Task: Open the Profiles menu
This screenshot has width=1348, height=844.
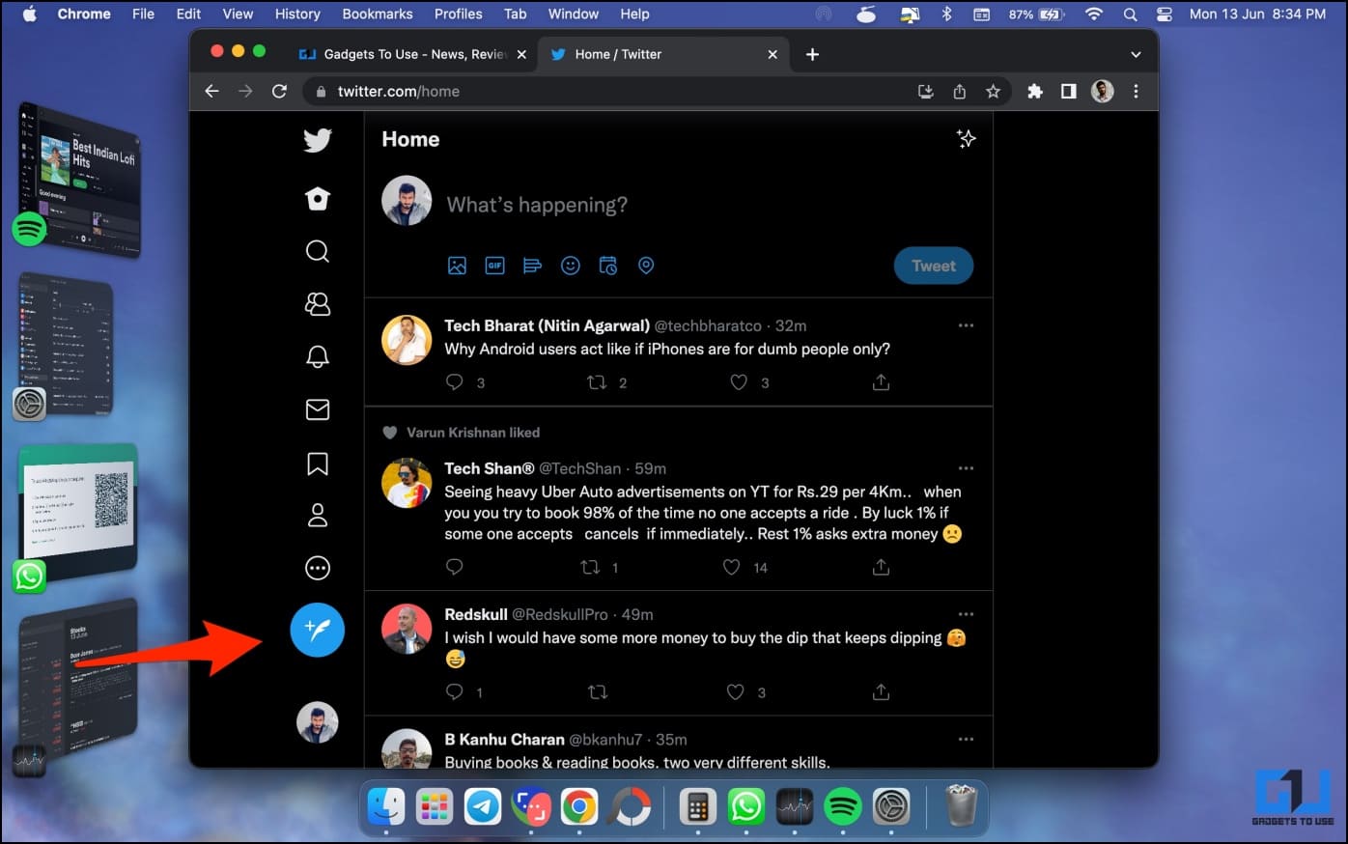Action: 458,14
